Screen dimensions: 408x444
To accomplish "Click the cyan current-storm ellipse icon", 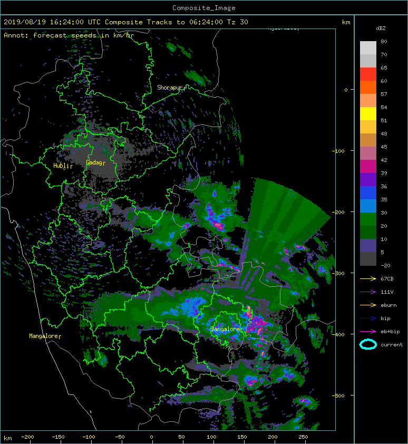I will point(368,344).
